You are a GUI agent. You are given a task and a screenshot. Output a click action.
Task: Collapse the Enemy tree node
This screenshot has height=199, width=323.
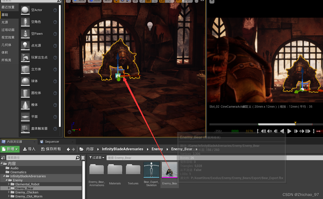pos(7,180)
